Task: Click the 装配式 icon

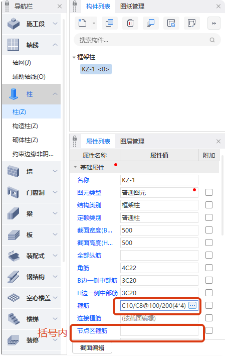Action: pyautogui.click(x=14, y=256)
